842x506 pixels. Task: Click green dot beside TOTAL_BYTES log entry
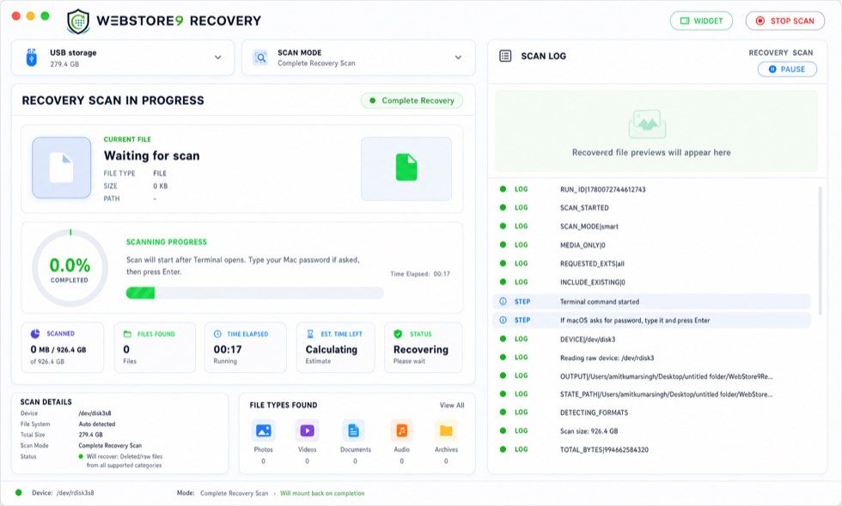coord(503,449)
